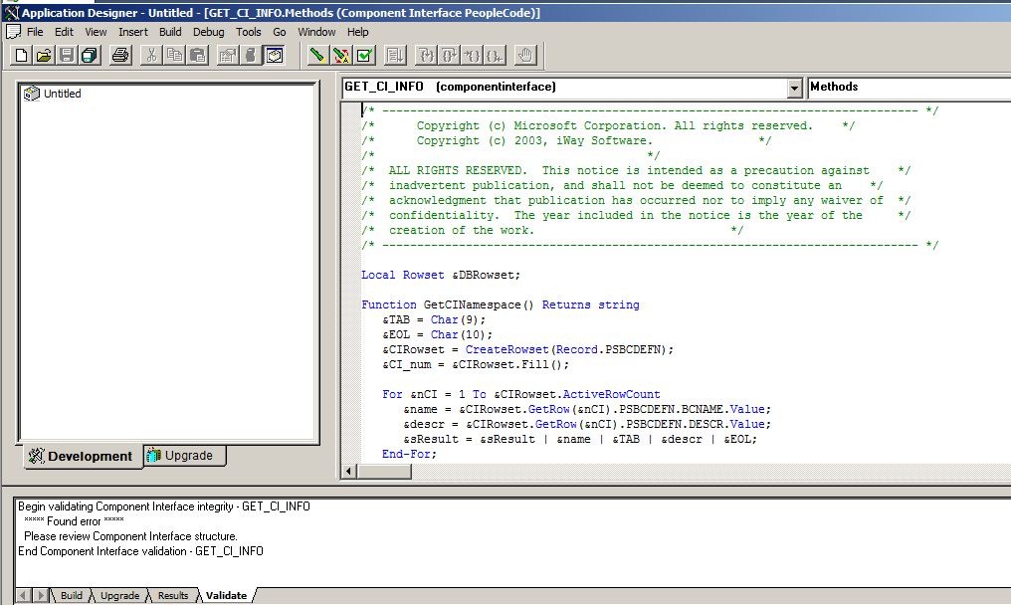Switch to the Upgrade workspace tab
Screen dimensions: 1011x605
pos(184,456)
